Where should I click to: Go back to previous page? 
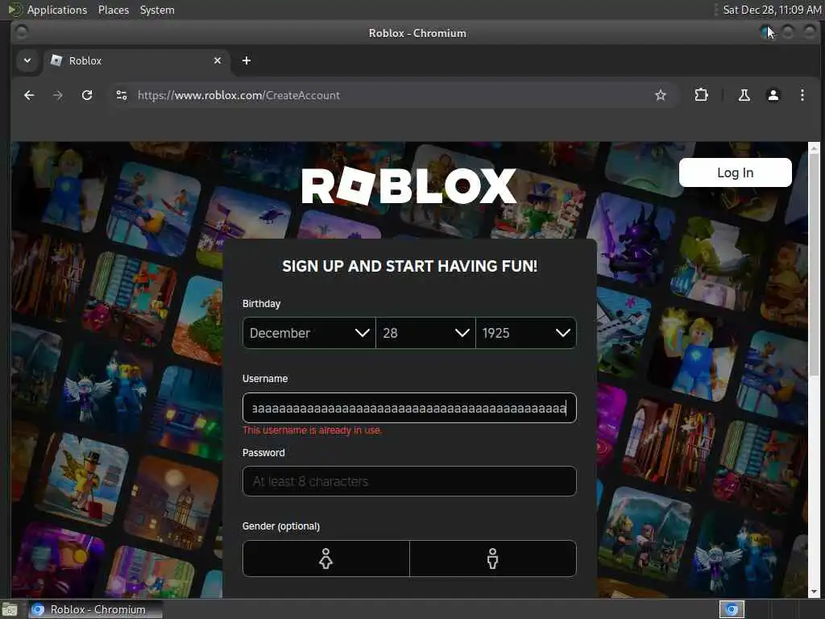(29, 95)
